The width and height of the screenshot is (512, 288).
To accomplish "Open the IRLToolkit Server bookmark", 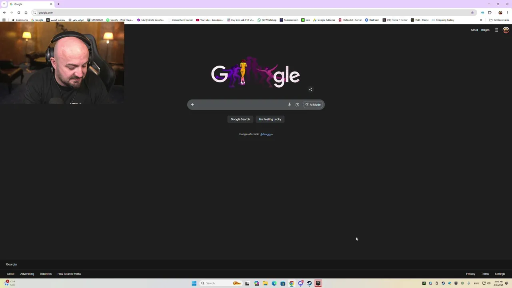I will click(x=350, y=20).
